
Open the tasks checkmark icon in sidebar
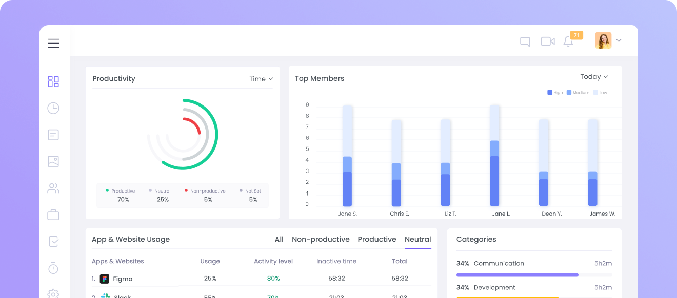point(53,241)
